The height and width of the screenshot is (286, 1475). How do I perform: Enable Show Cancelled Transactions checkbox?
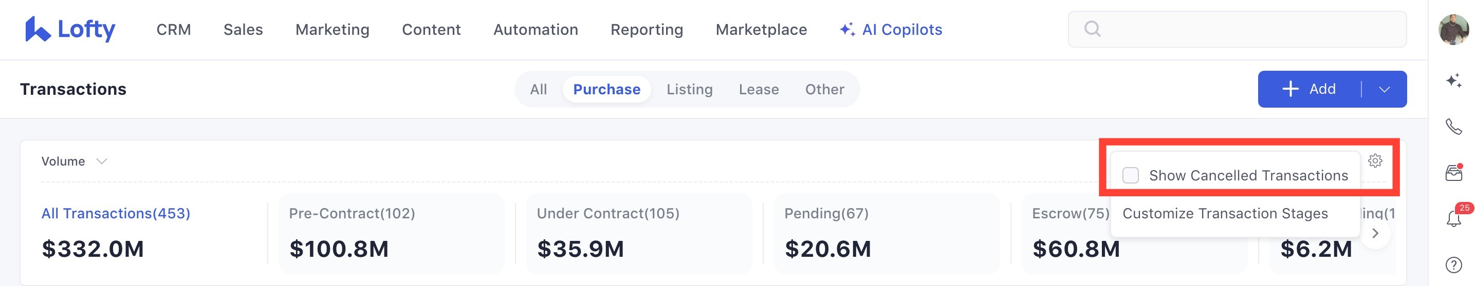click(x=1130, y=175)
